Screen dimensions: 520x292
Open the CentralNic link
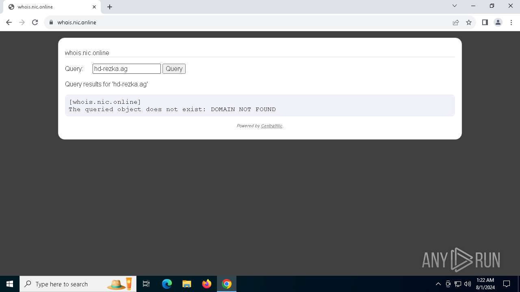[271, 126]
